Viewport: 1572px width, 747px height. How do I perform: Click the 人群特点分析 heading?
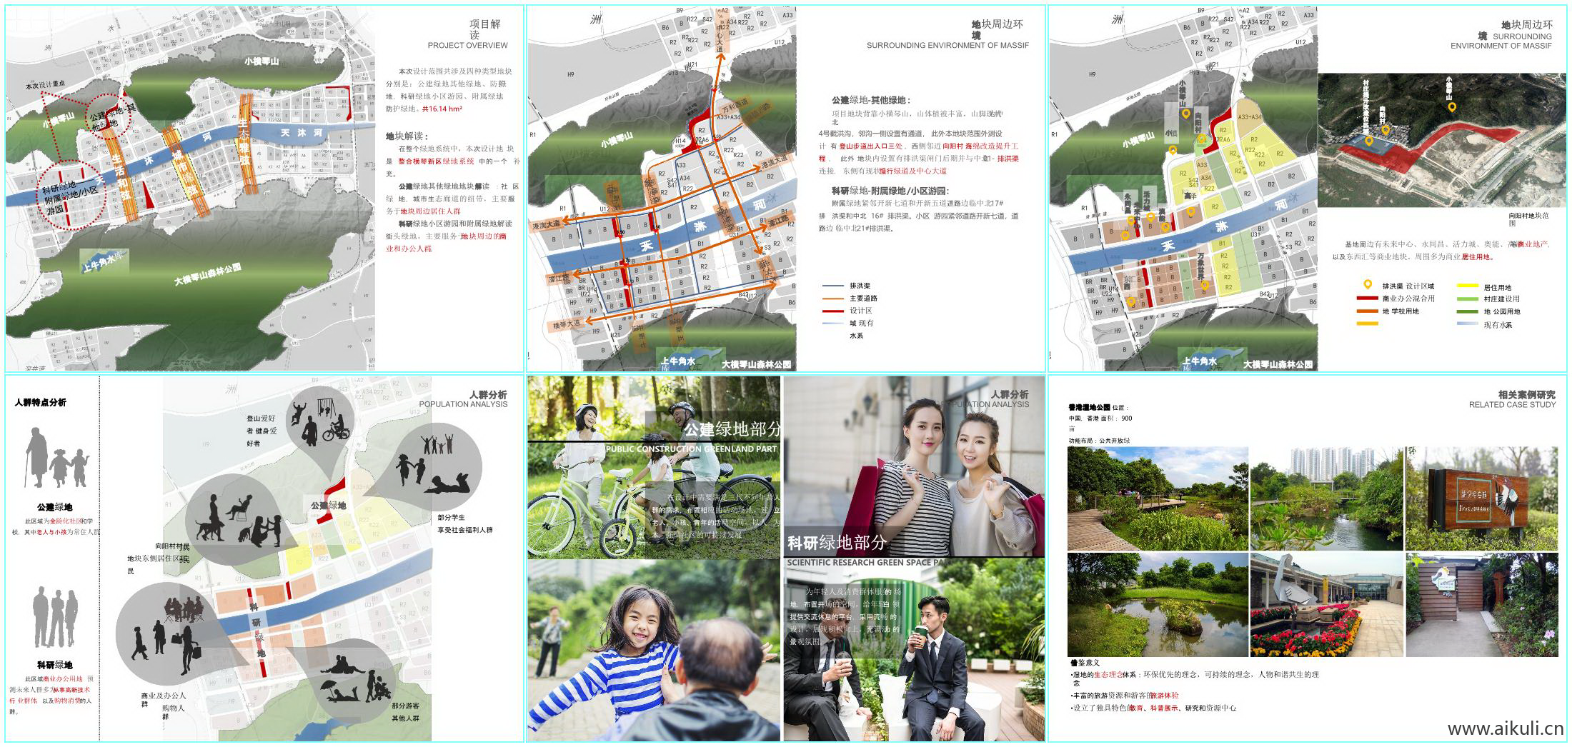[x=40, y=402]
